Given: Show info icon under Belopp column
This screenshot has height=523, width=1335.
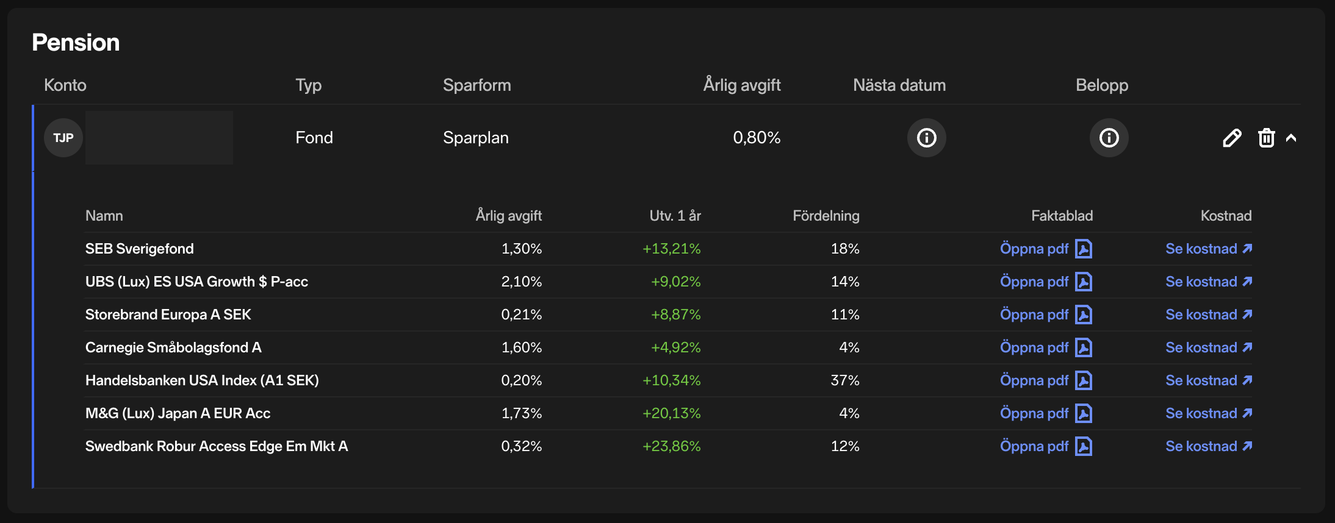Looking at the screenshot, I should 1109,138.
